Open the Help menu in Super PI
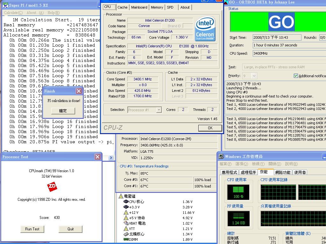This screenshot has width=326, height=244. [x=53, y=13]
